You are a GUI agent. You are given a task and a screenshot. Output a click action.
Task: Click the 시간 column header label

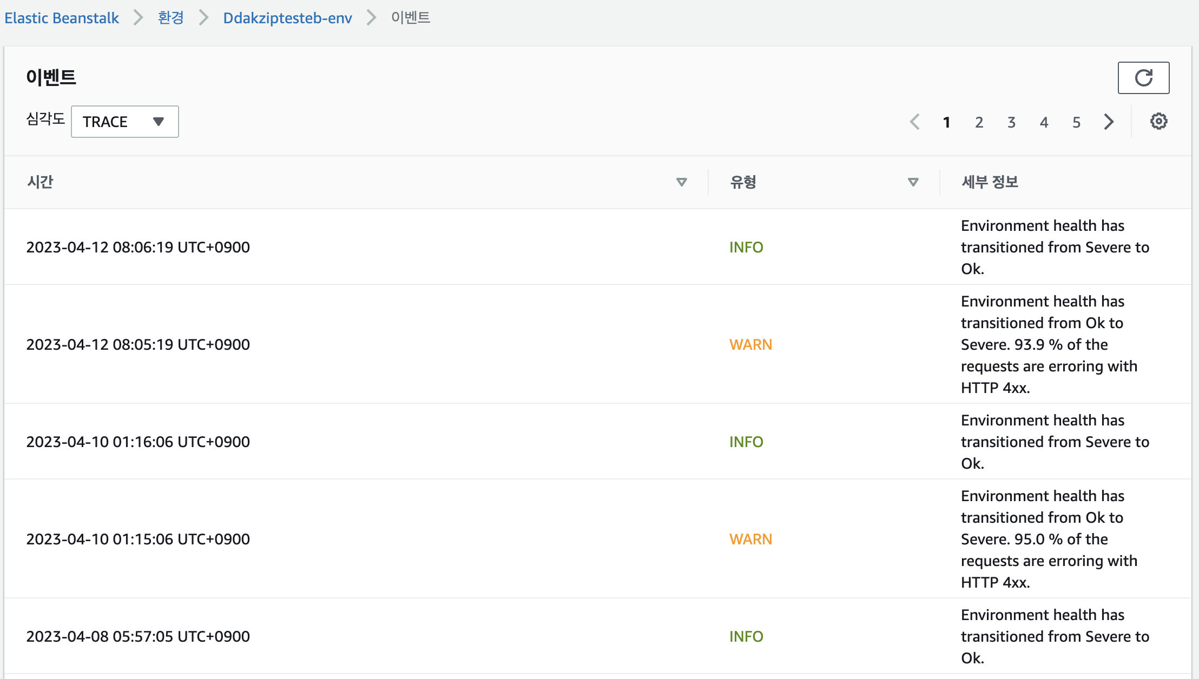(x=40, y=182)
